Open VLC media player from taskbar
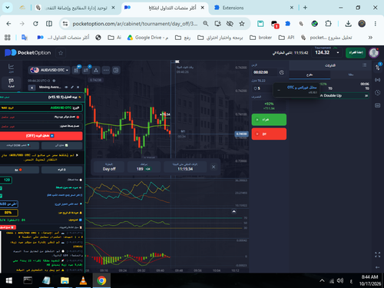The width and height of the screenshot is (384, 288). (83, 280)
